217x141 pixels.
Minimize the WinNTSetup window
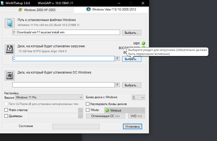[x=119, y=3]
